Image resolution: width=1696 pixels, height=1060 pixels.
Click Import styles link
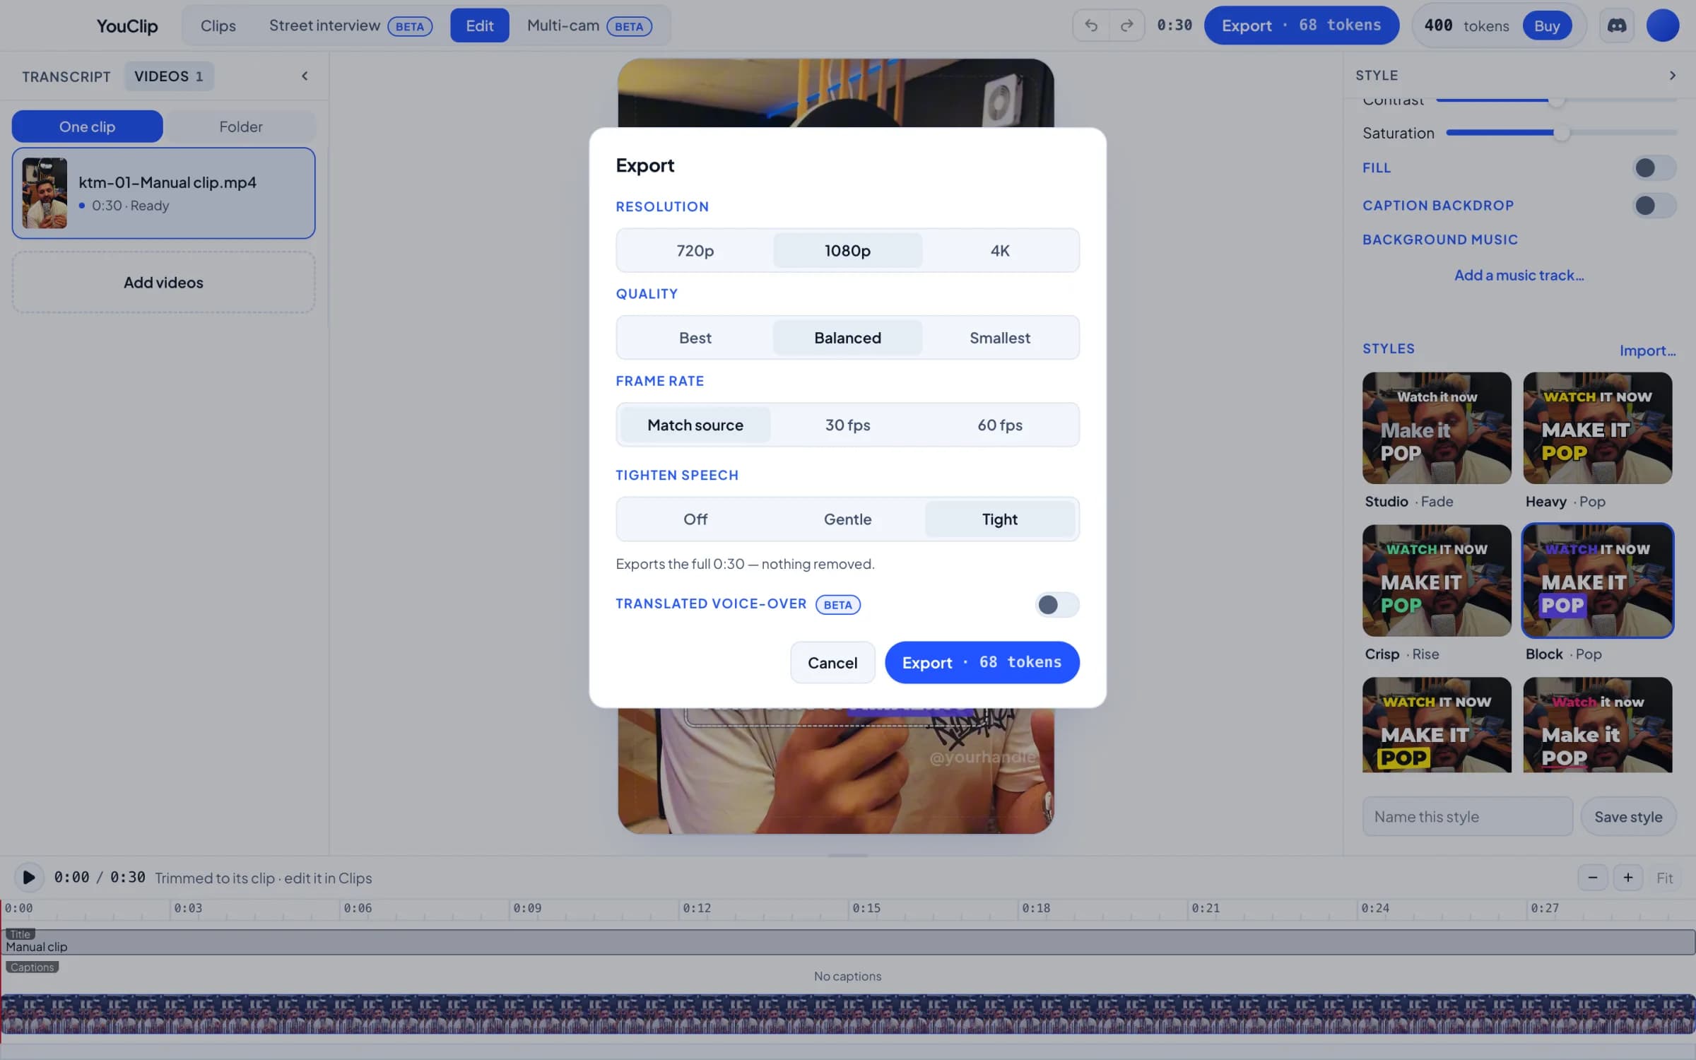1647,351
